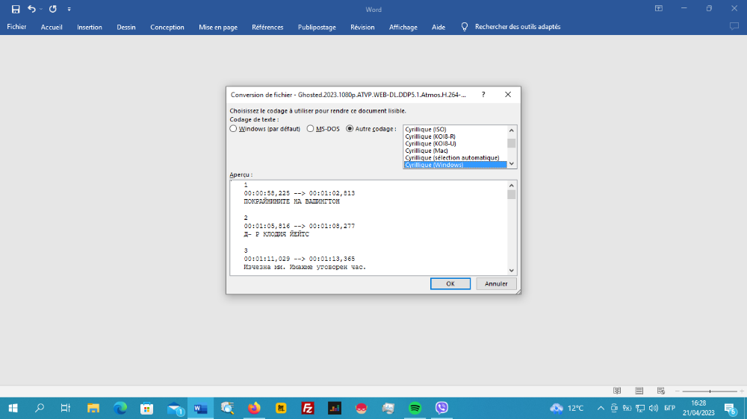Image resolution: width=747 pixels, height=419 pixels.
Task: Click the encoding list's down arrow
Action: point(512,163)
